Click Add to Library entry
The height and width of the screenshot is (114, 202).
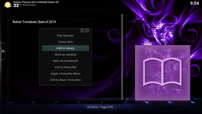point(65,48)
